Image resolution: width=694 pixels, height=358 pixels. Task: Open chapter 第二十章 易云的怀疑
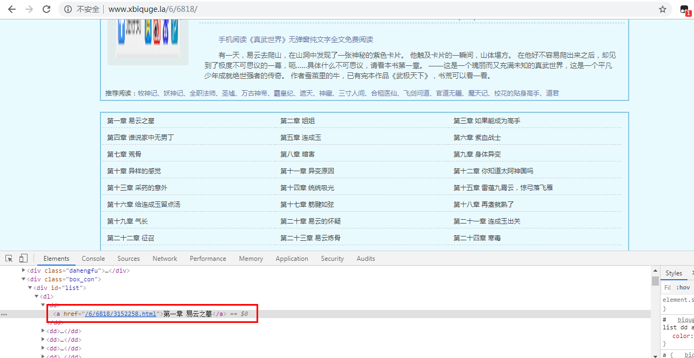[x=311, y=221]
